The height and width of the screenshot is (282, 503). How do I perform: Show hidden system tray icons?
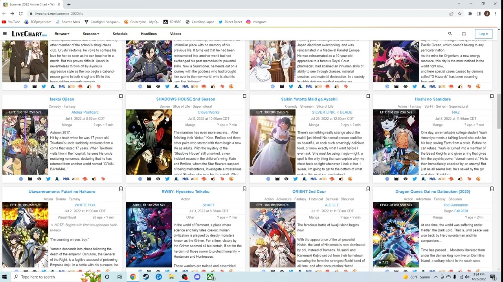tap(437, 277)
